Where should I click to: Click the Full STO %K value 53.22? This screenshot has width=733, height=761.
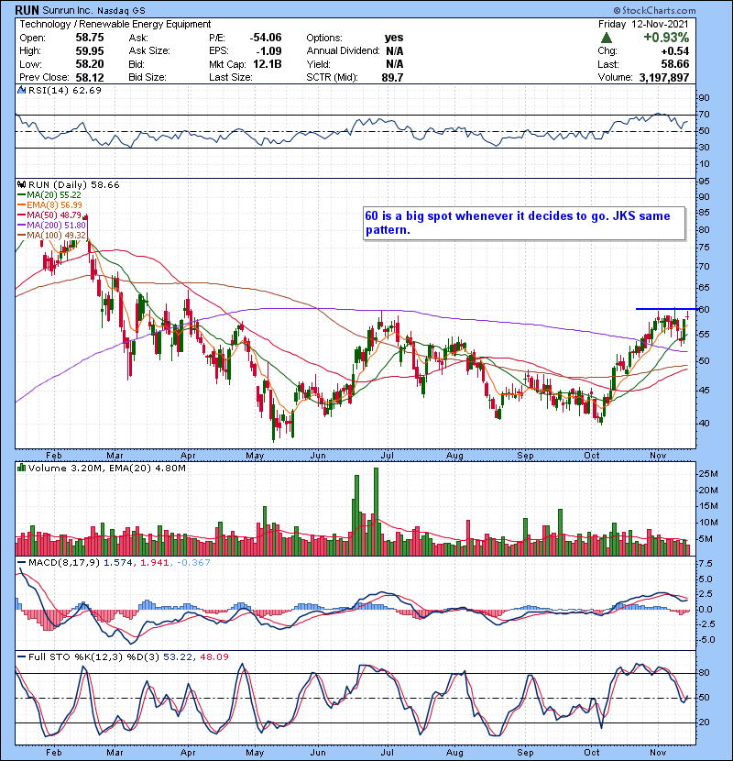click(x=176, y=657)
